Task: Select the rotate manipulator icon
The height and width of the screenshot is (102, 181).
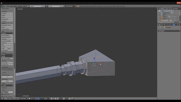Action: [41, 99]
